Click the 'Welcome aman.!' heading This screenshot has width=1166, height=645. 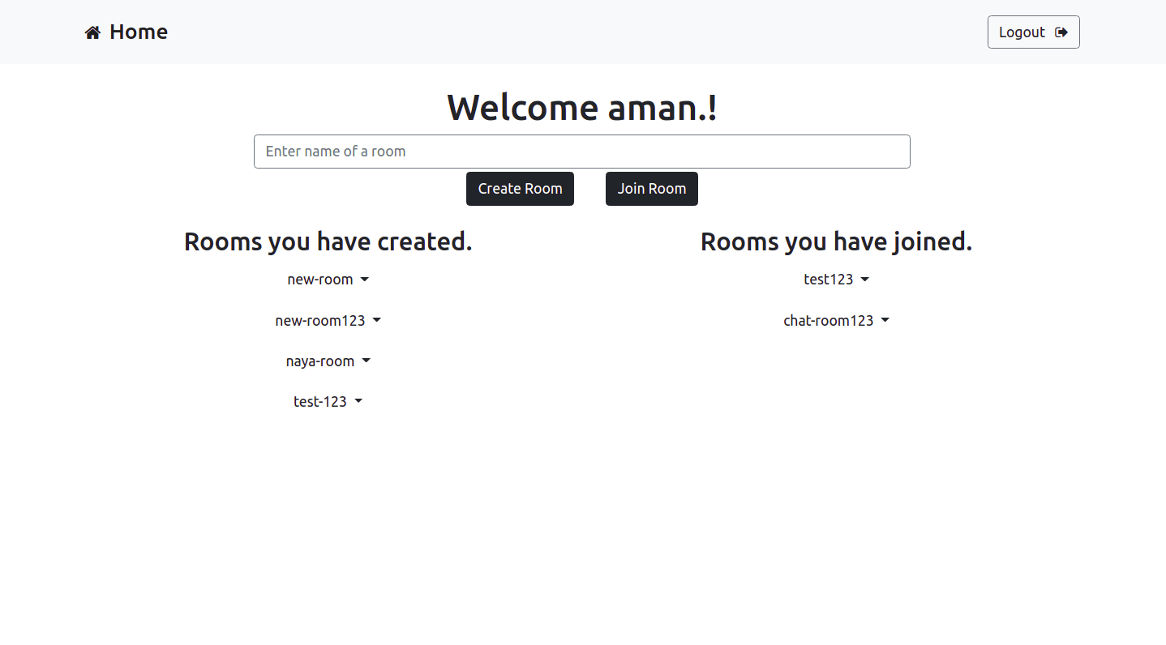(x=582, y=108)
